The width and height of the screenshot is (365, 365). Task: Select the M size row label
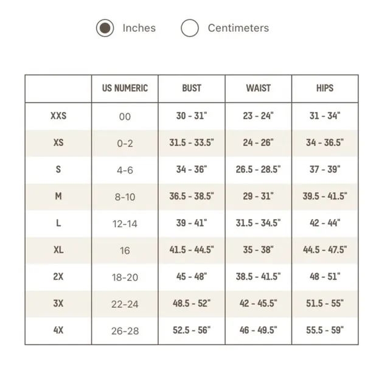click(58, 196)
